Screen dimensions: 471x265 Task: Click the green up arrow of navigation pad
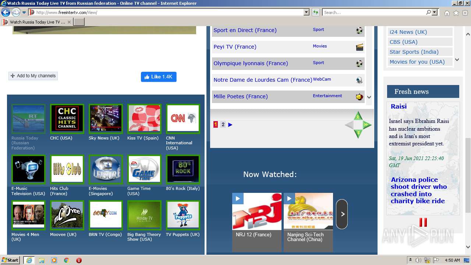[358, 116]
